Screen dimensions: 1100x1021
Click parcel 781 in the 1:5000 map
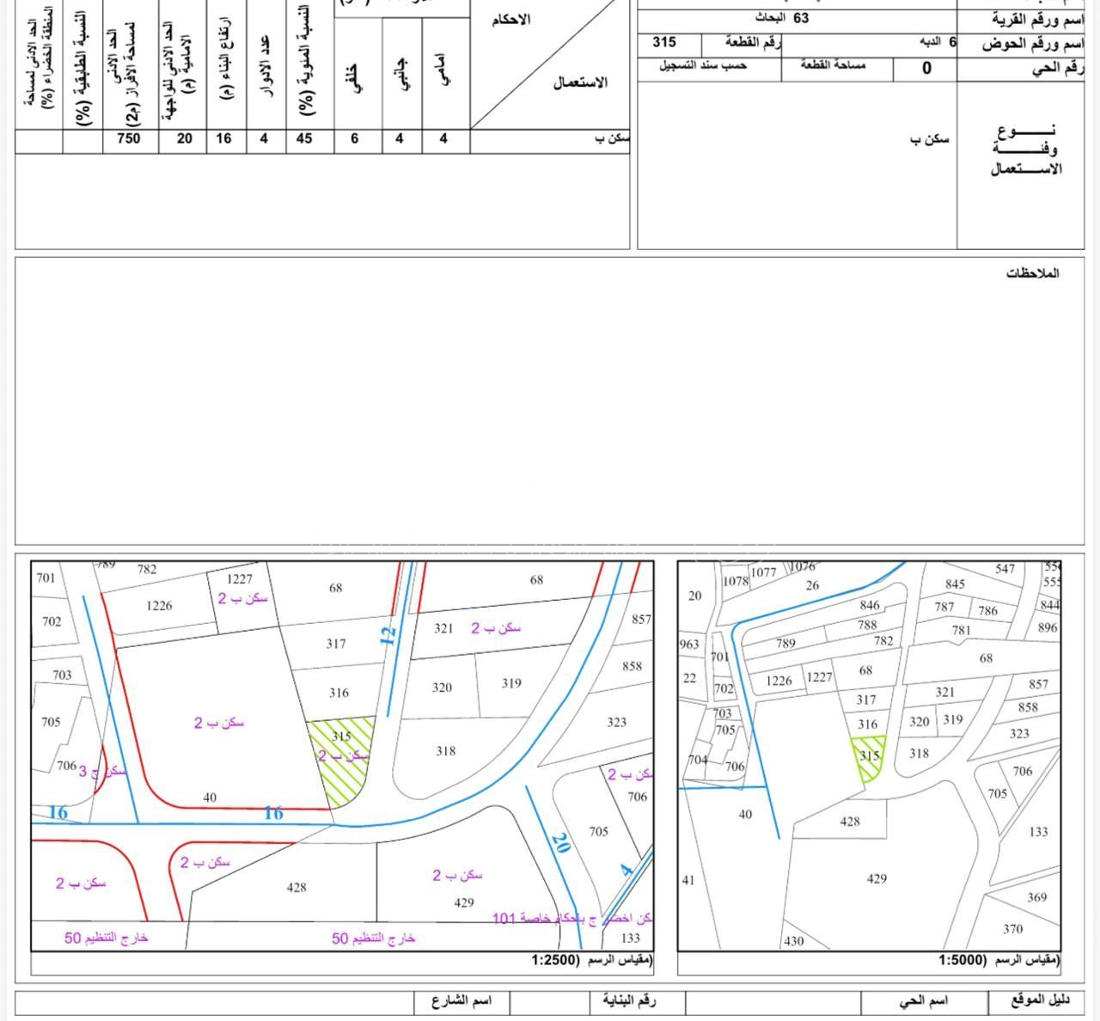pos(961,630)
